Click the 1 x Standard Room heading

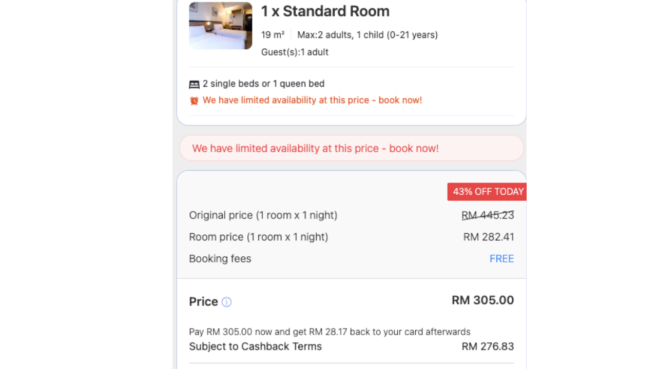pyautogui.click(x=325, y=11)
